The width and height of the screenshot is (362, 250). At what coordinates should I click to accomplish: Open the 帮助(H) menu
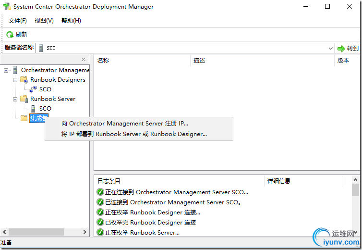71,21
